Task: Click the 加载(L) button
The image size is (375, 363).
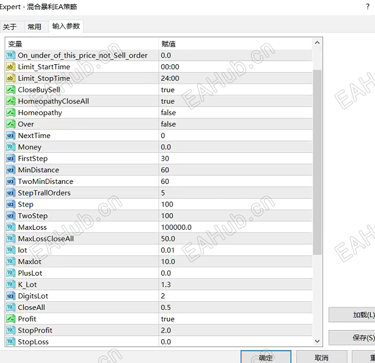Action: [x=352, y=315]
